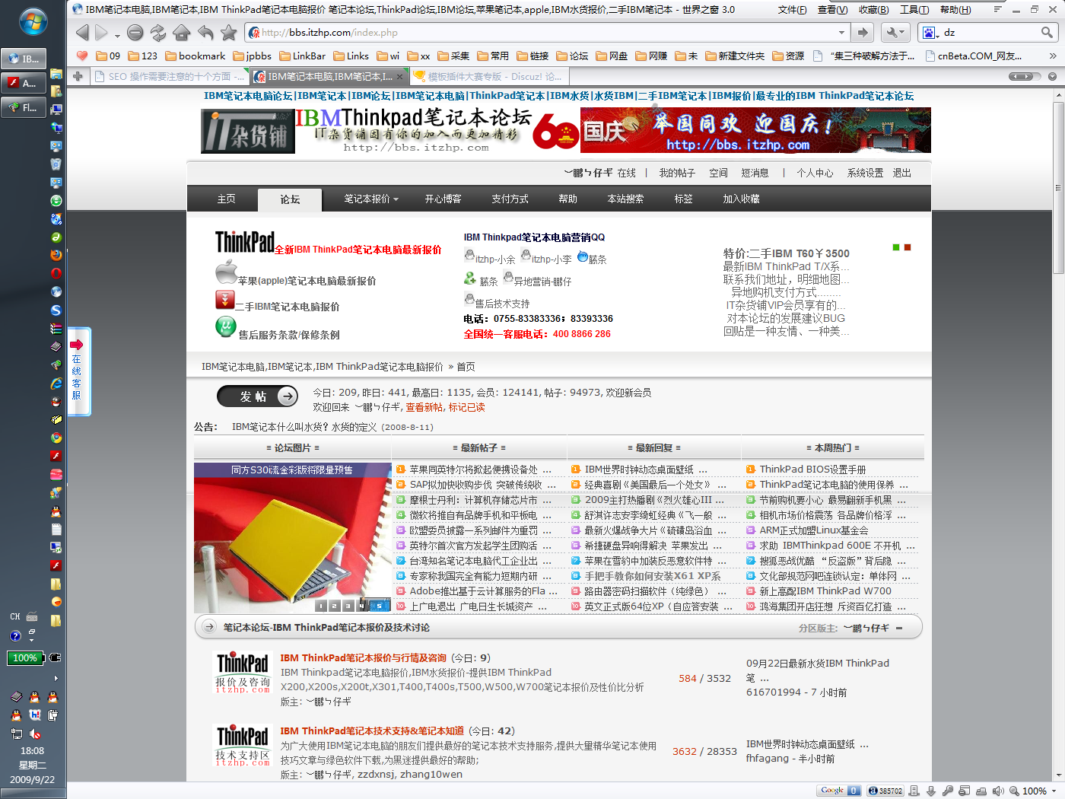Open the 查看(V) menu

pyautogui.click(x=832, y=10)
